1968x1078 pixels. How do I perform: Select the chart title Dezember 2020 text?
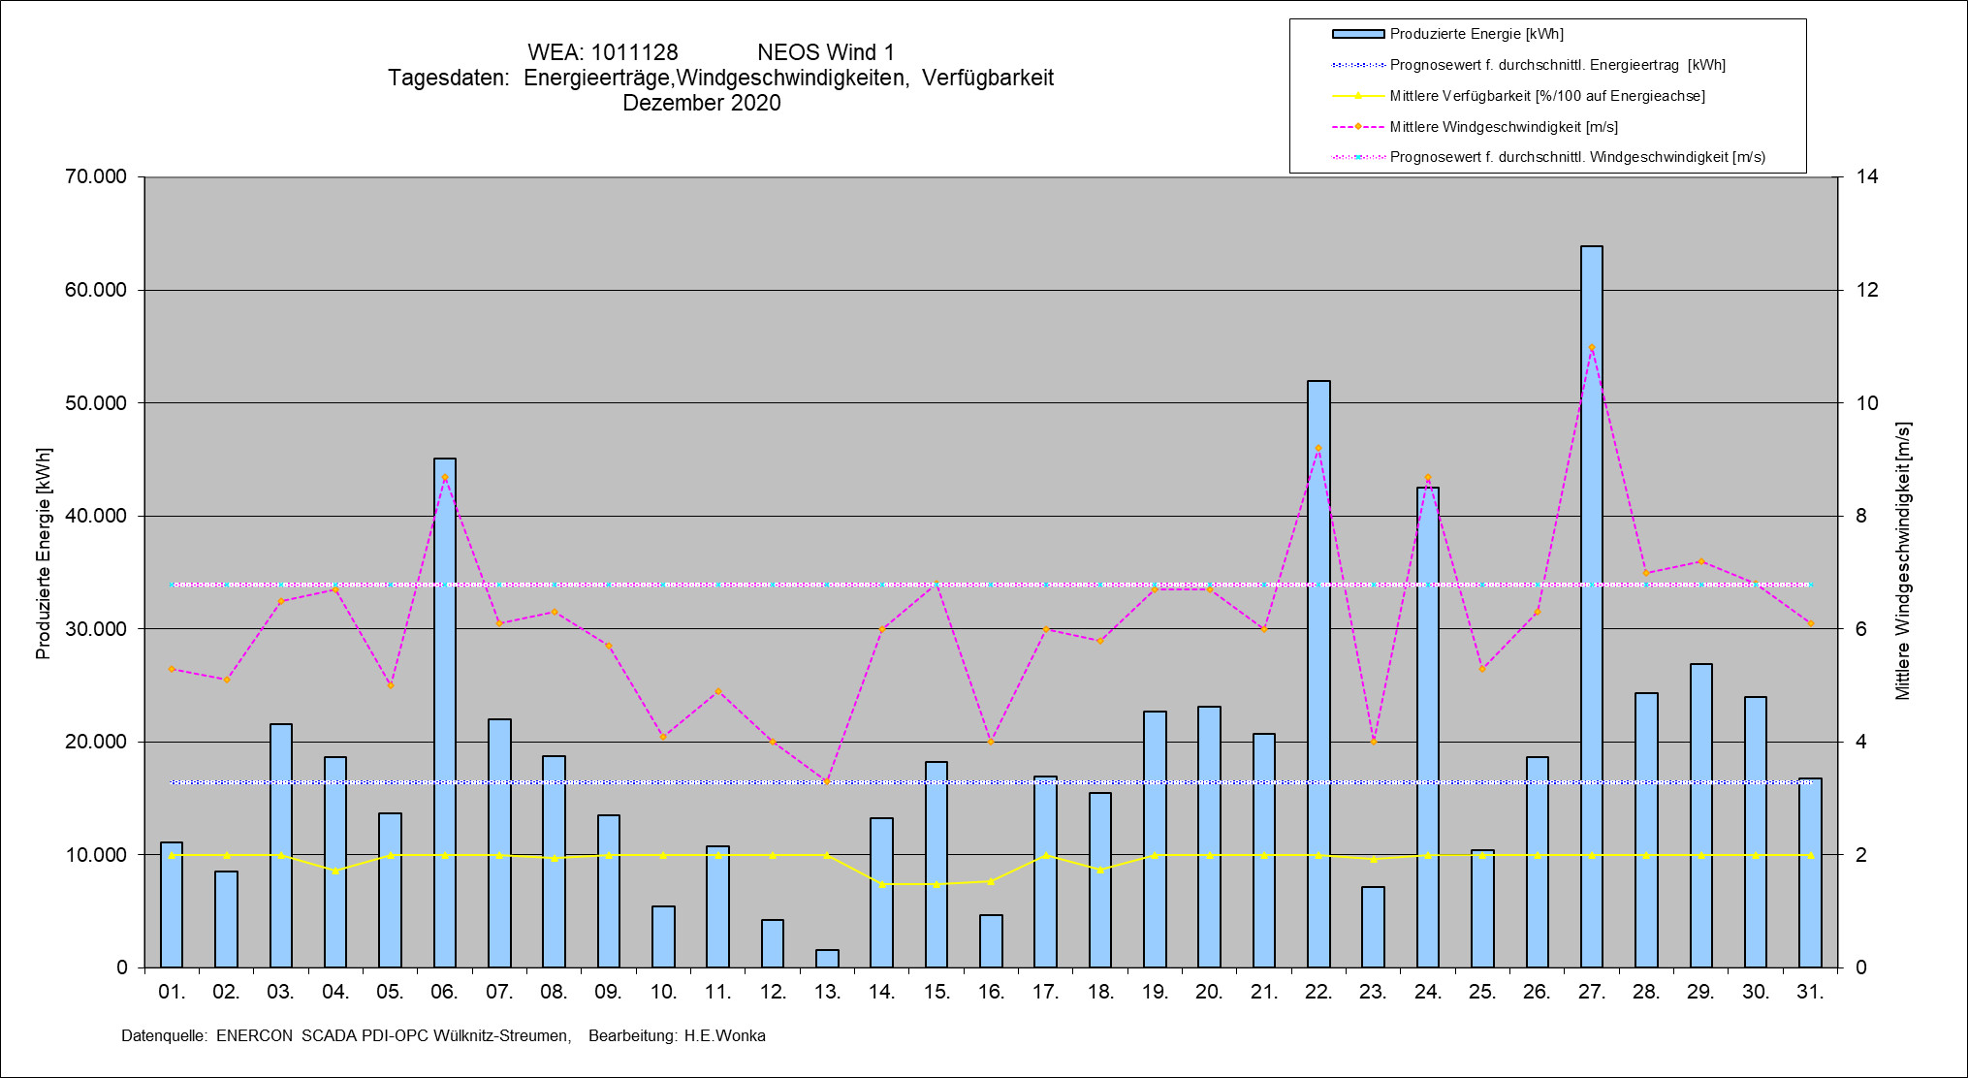tap(701, 103)
